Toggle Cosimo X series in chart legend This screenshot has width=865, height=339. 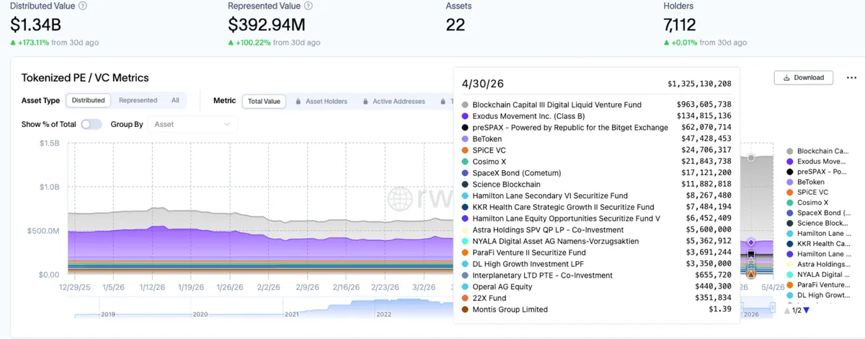[808, 203]
